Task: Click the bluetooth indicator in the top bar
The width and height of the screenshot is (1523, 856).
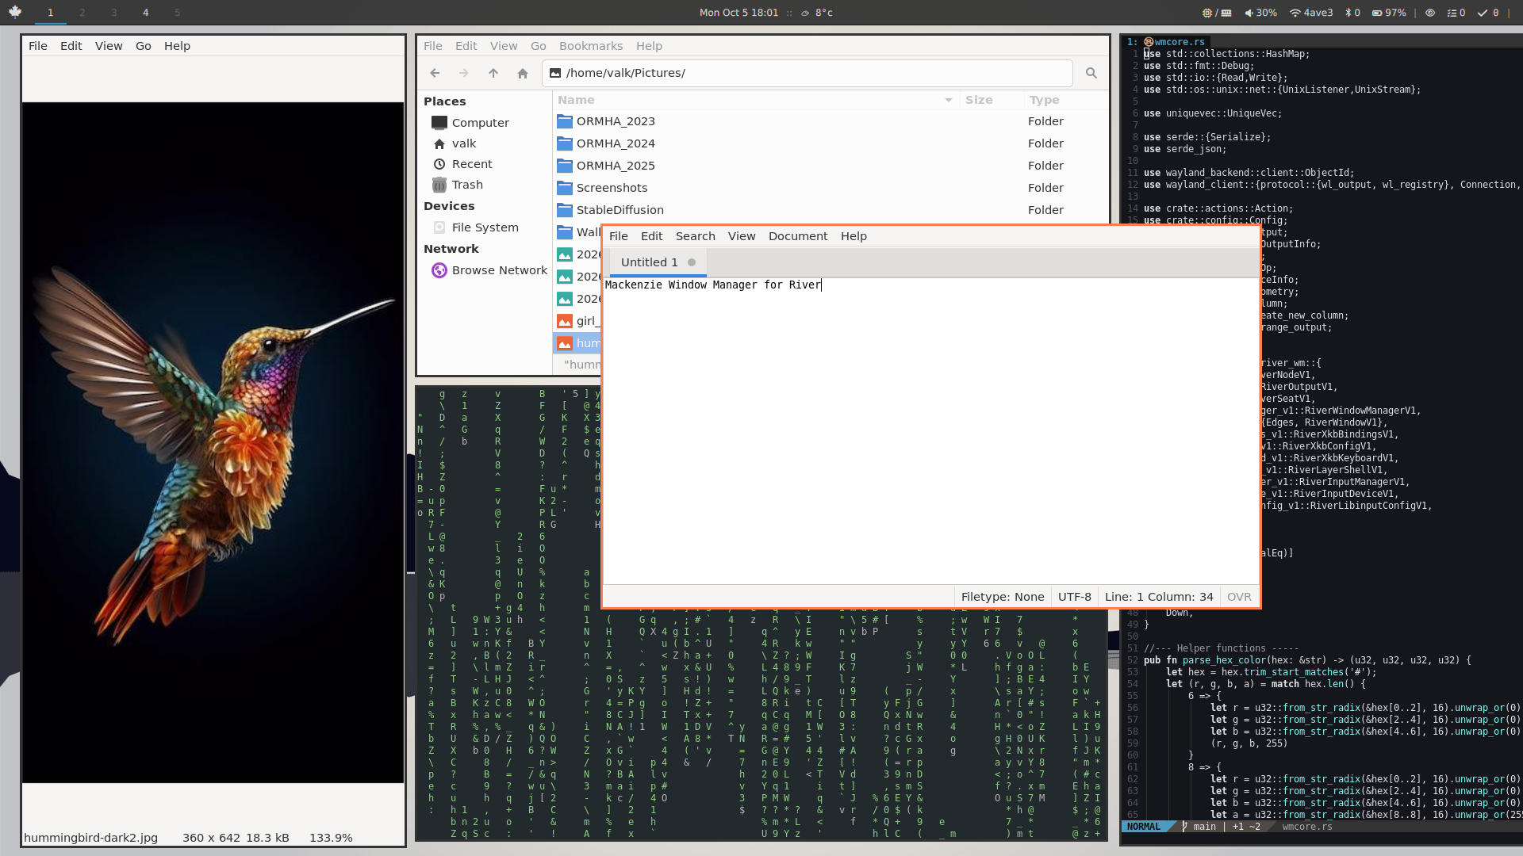Action: tap(1352, 13)
